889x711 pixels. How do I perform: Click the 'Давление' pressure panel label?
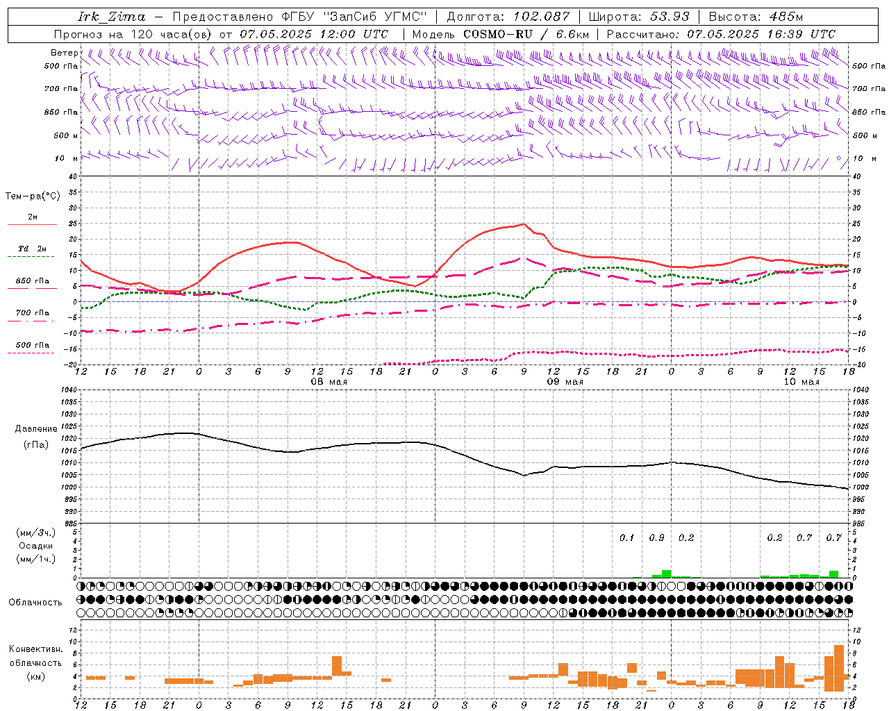[x=36, y=429]
